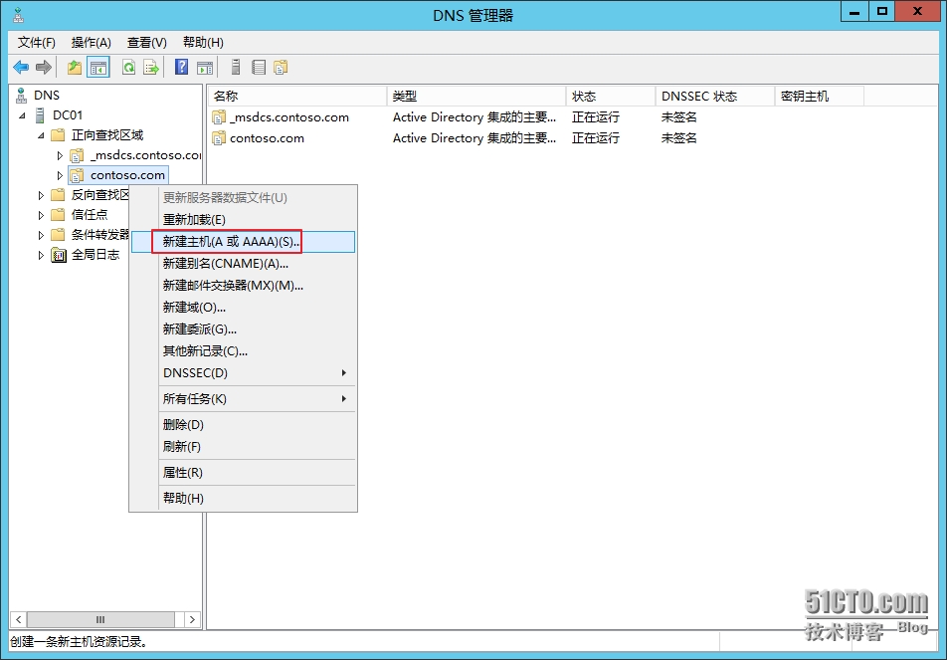
Task: Click the server tower icon in toolbar
Action: pyautogui.click(x=236, y=68)
